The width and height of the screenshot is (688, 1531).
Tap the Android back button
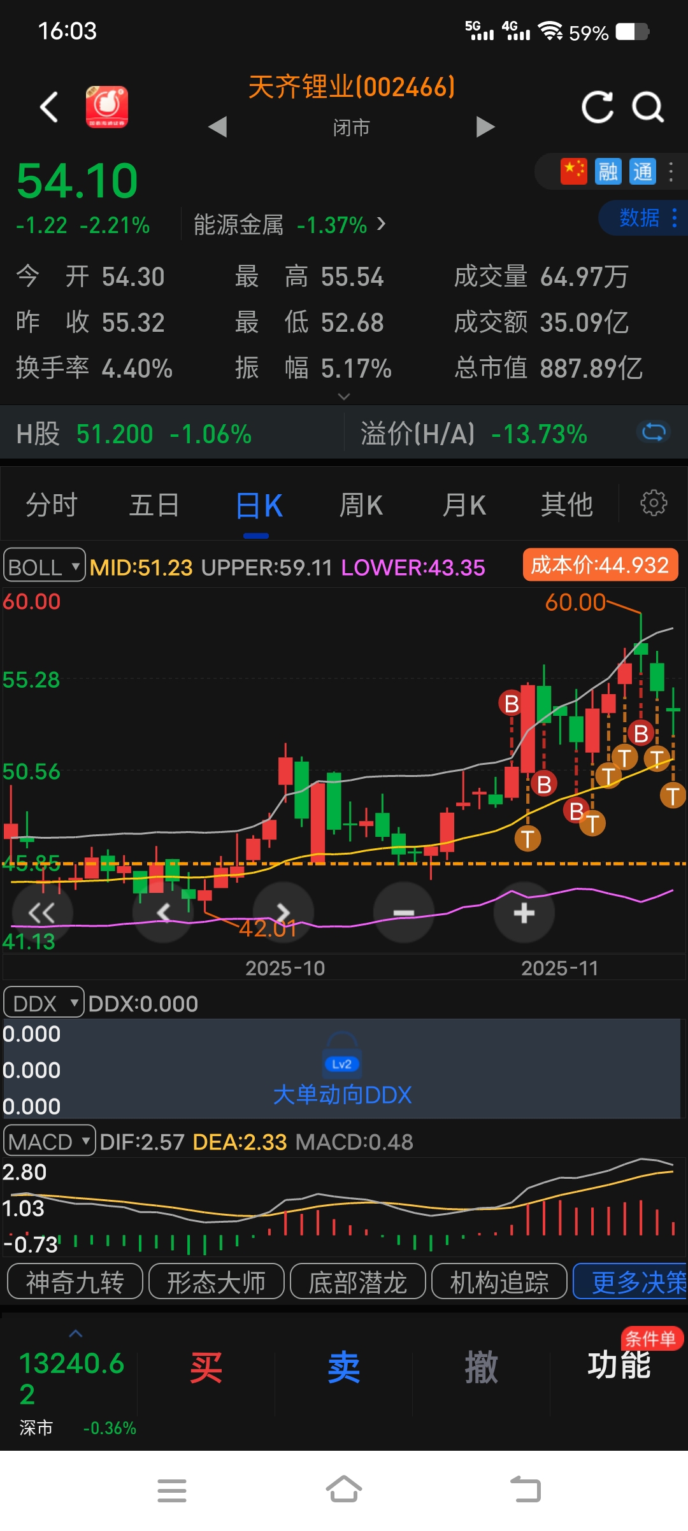[526, 1490]
